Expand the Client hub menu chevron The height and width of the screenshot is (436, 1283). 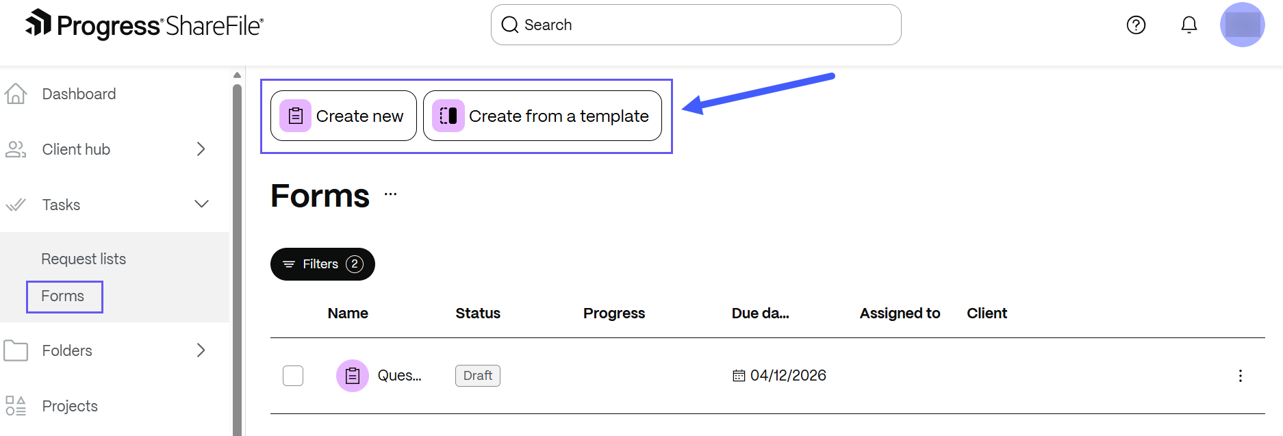[x=201, y=149]
